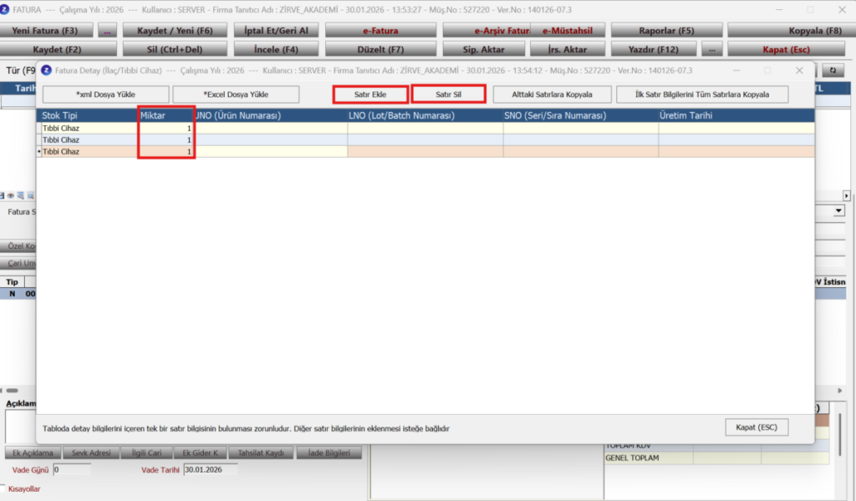Image resolution: width=856 pixels, height=501 pixels.
Task: Click the Miktar cell of the first row
Action: tap(166, 128)
